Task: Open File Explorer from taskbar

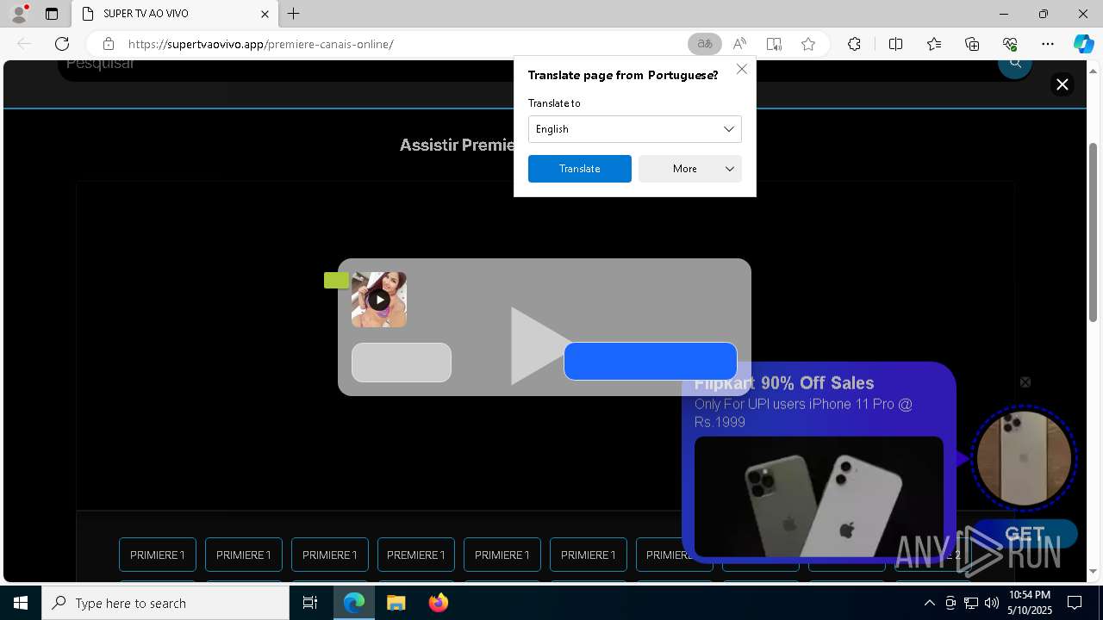Action: [396, 603]
